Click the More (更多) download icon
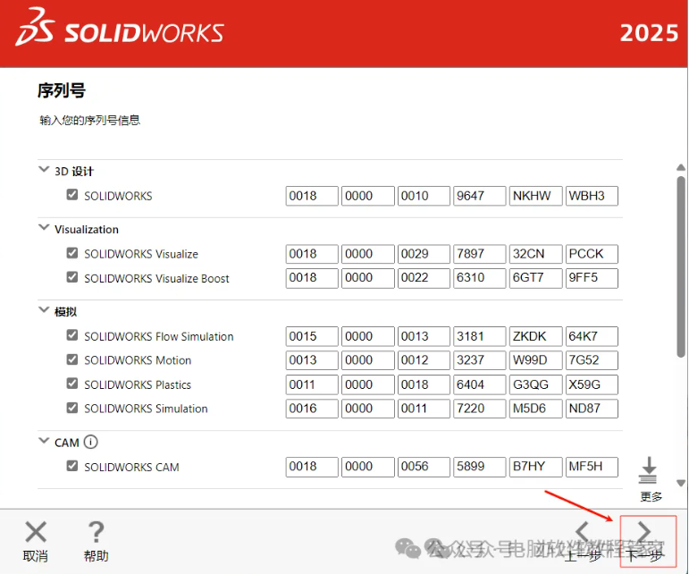The image size is (689, 574). point(648,469)
